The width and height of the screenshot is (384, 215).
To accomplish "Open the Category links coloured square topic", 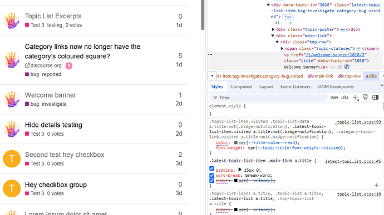I will coord(82,51).
